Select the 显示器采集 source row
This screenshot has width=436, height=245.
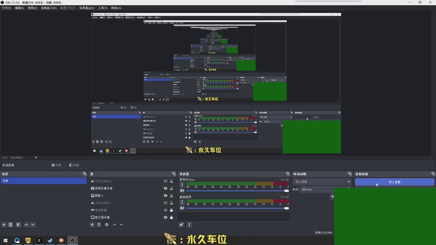click(x=132, y=217)
